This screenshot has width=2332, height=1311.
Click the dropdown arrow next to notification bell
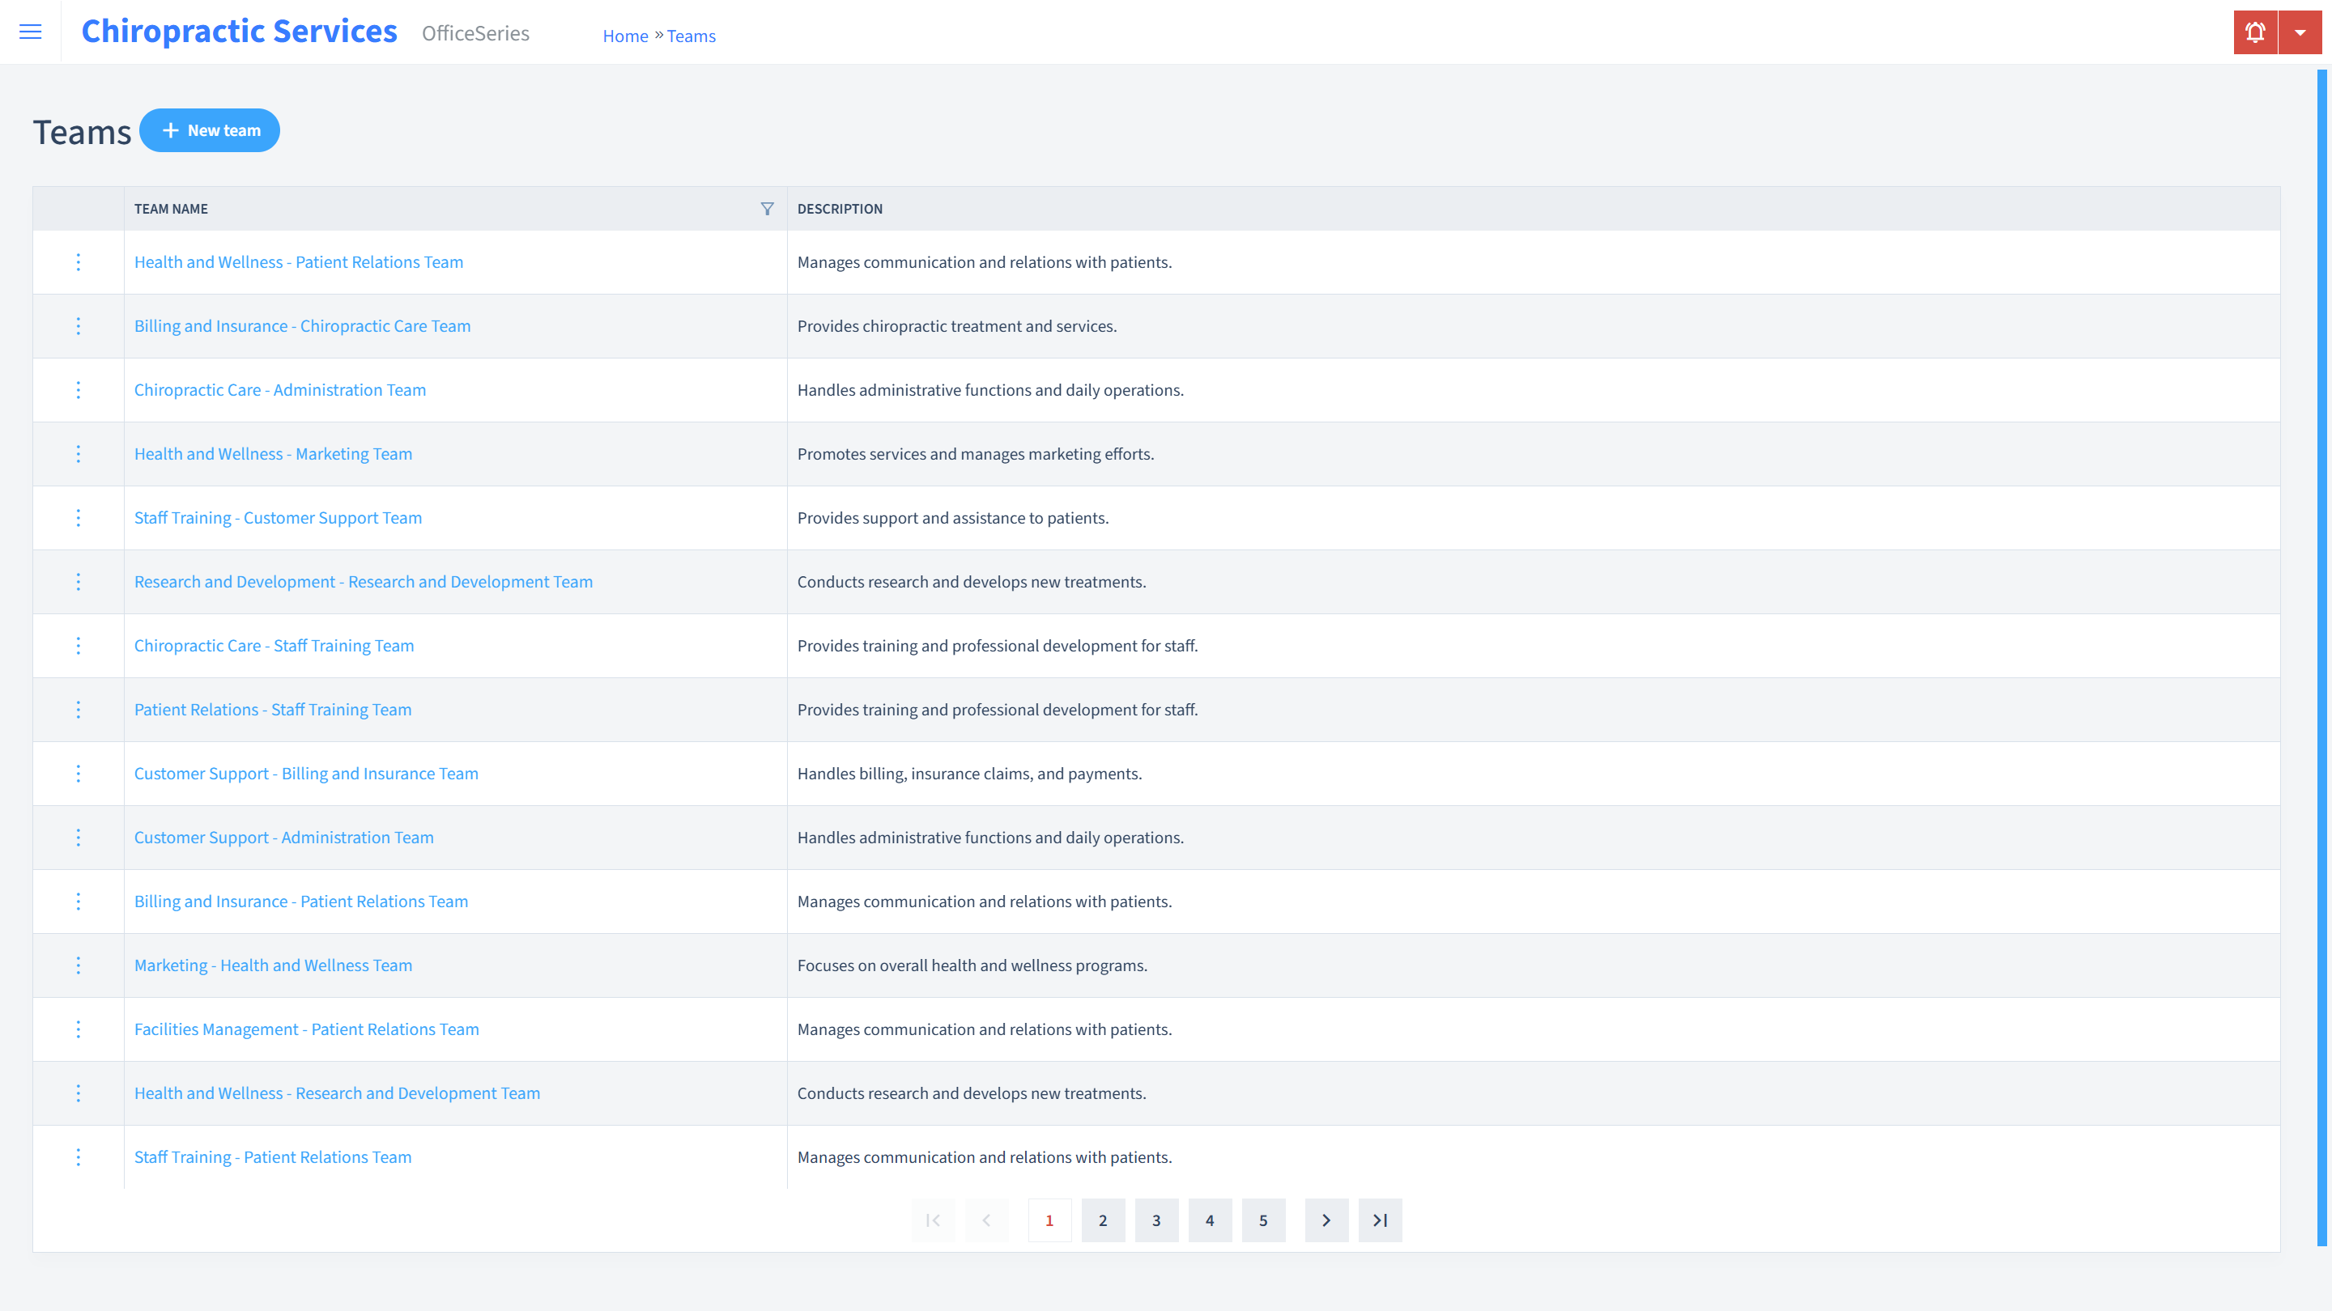[x=2300, y=32]
